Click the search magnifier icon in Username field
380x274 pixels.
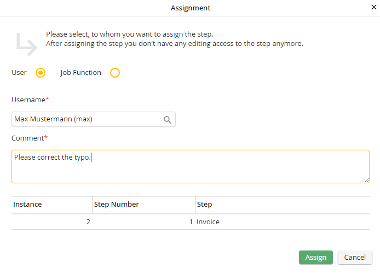167,120
